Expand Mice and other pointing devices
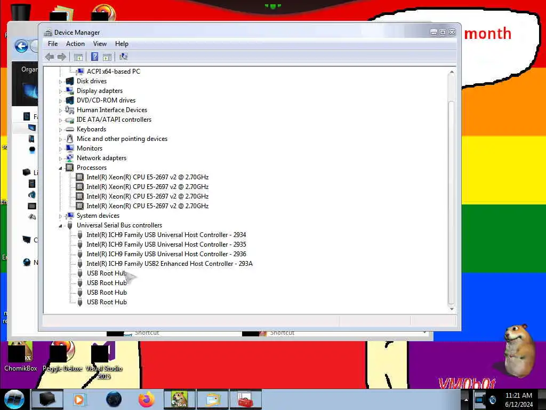Screen dimensions: 546x410 point(61,139)
